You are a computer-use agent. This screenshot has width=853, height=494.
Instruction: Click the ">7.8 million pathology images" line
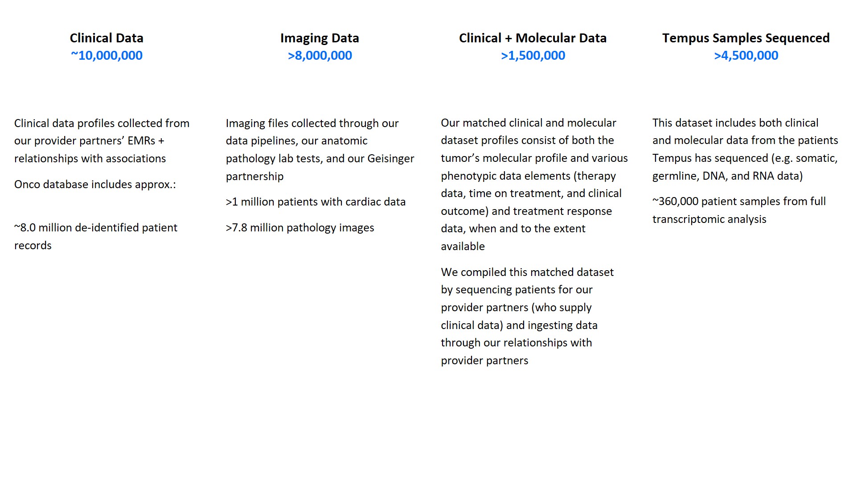[299, 228]
